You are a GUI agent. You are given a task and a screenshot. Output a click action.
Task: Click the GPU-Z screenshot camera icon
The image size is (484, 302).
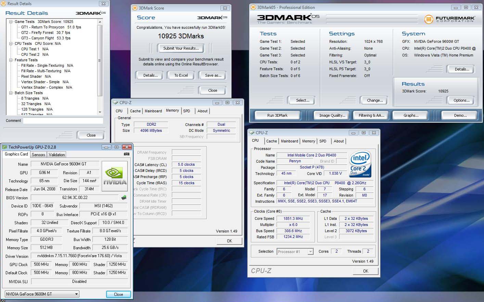coord(127,154)
